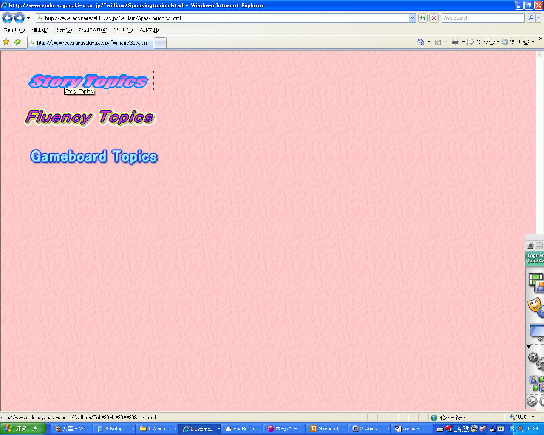The height and width of the screenshot is (435, 544).
Task: Click the browser Back arrow button
Action: [7, 18]
